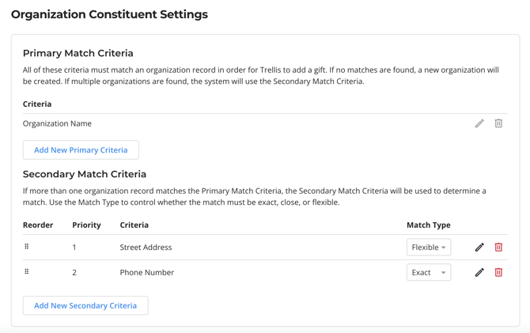
Task: Click the Priority column header
Action: pyautogui.click(x=86, y=225)
